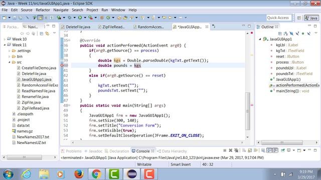This screenshot has height=180, width=321.
Task: Open the Run button dropdown arrow
Action: tap(85, 18)
